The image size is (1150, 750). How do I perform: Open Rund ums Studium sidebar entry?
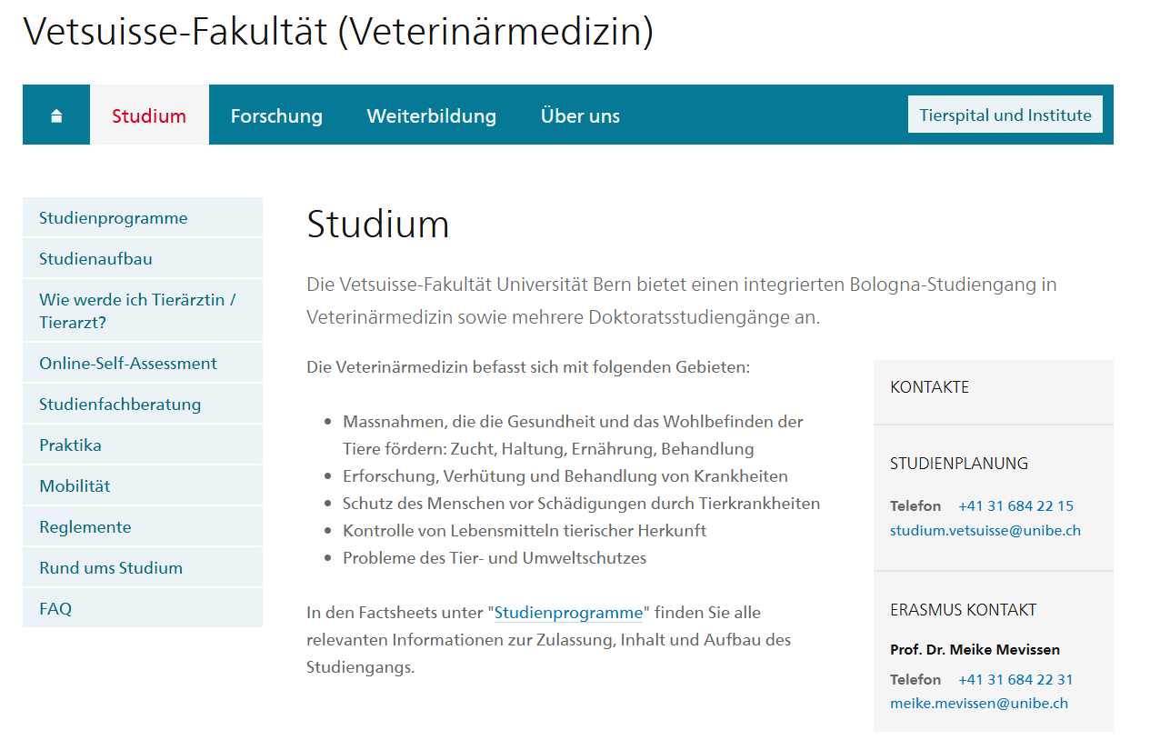[x=143, y=567]
